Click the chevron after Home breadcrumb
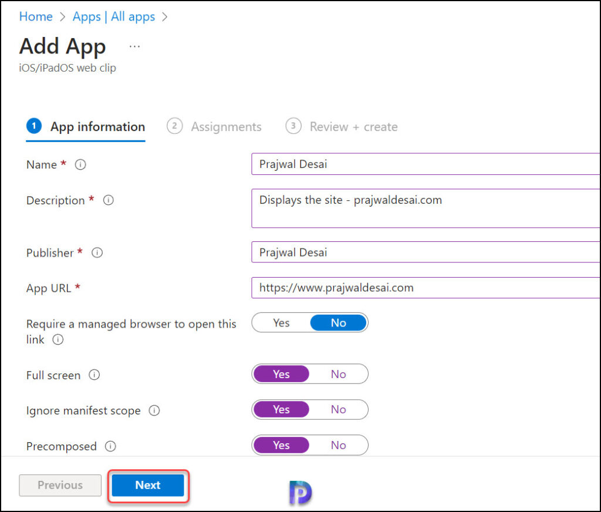Screen dimensions: 601x512 [x=62, y=17]
